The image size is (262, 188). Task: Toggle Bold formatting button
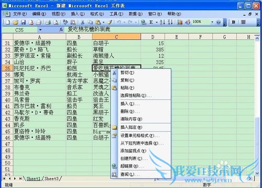[x=234, y=22]
